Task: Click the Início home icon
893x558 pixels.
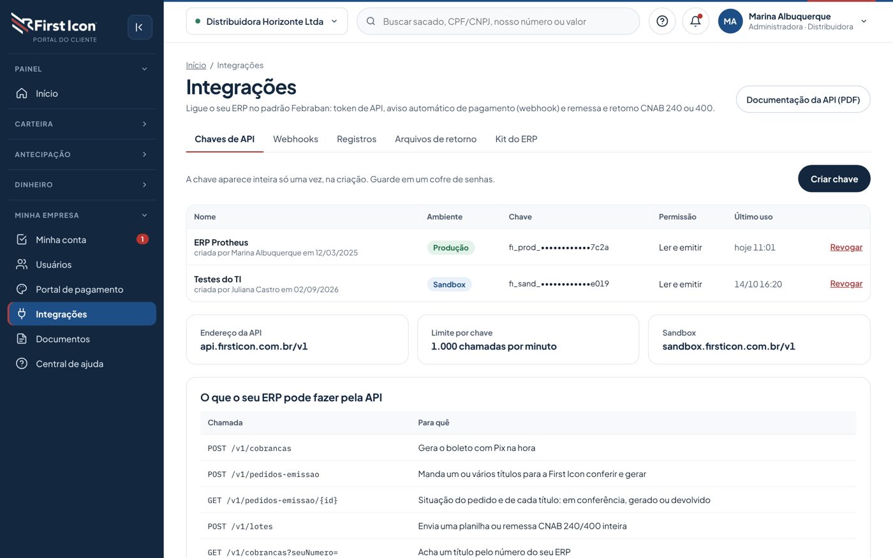Action: click(x=22, y=93)
